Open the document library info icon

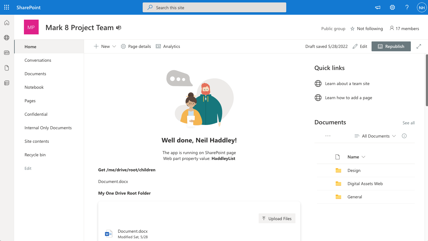click(x=404, y=136)
